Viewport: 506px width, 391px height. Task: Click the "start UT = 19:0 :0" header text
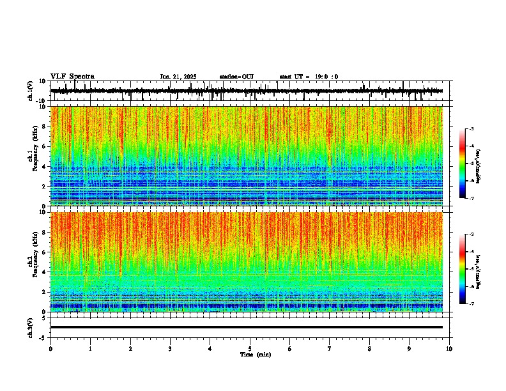point(309,77)
